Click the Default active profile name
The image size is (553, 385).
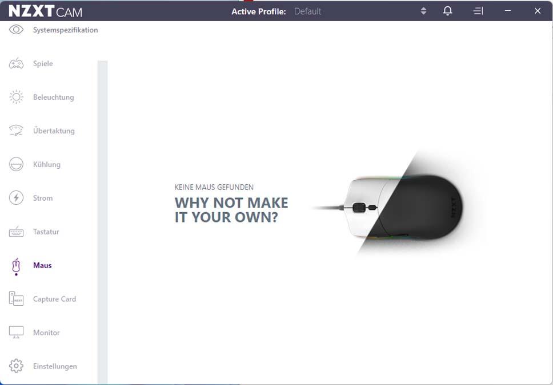pos(307,11)
